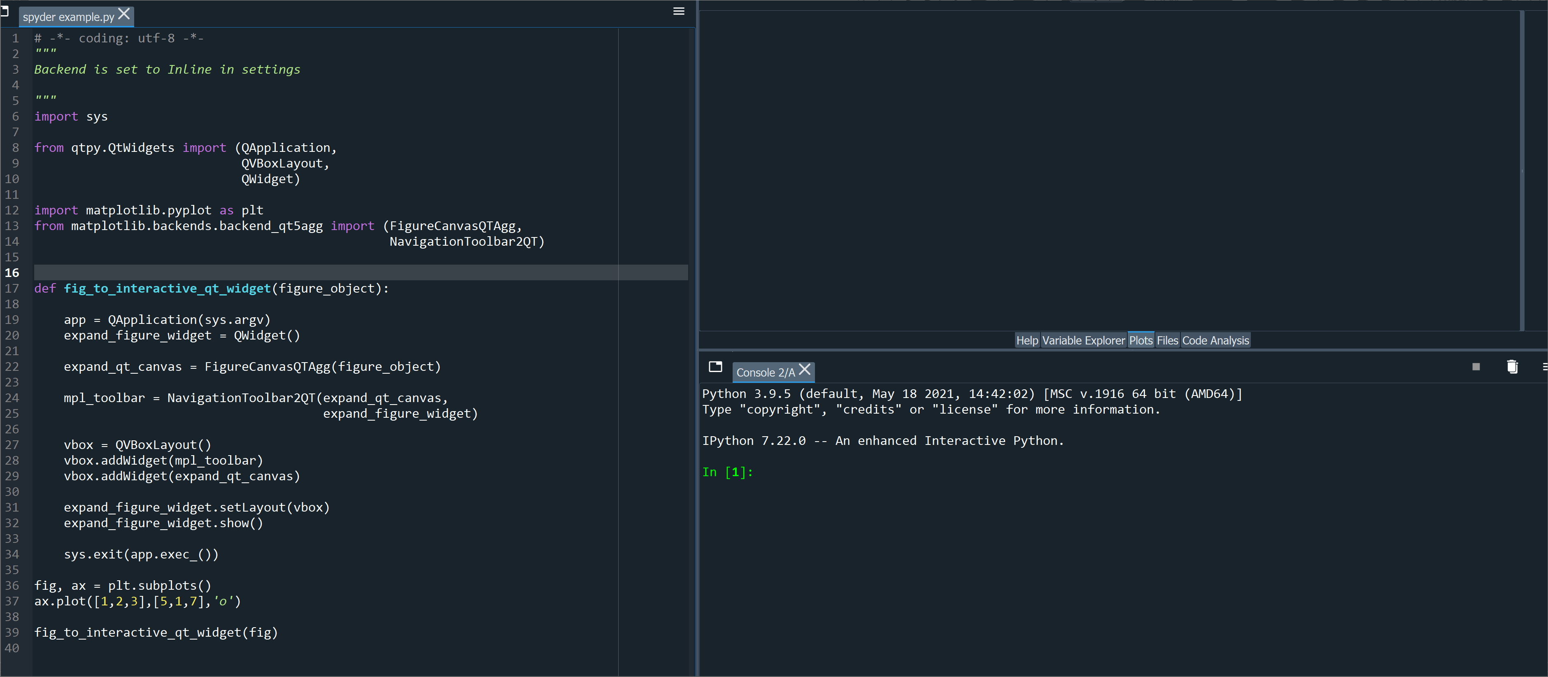Switch to the Files tab
Viewport: 1548px width, 677px height.
(1167, 341)
